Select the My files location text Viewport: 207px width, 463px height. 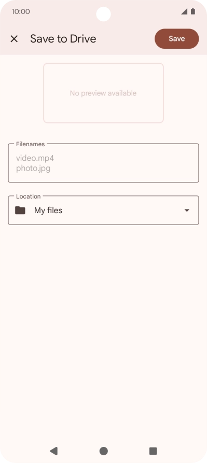(48, 210)
